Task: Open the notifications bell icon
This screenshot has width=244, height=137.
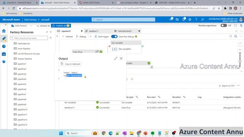Action: (184, 19)
